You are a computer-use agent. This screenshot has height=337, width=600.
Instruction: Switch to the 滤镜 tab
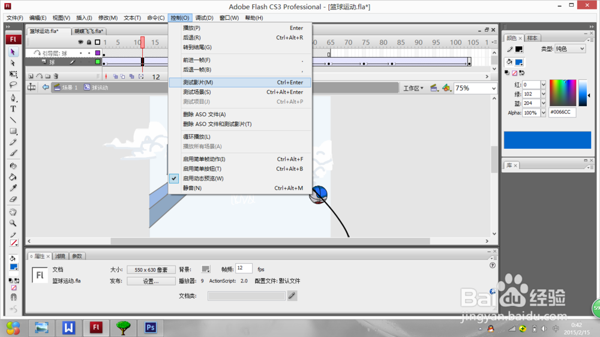[60, 256]
